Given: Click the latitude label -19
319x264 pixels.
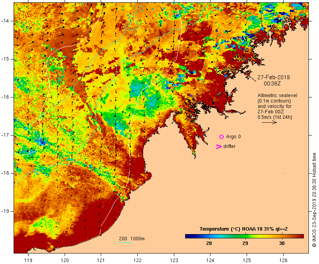Looking at the screenshot, I should click(x=5, y=211).
